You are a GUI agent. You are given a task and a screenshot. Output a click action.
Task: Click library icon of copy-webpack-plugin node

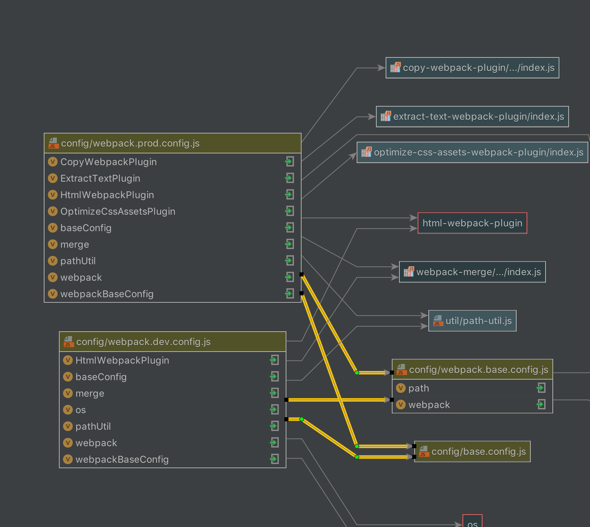[x=396, y=67]
